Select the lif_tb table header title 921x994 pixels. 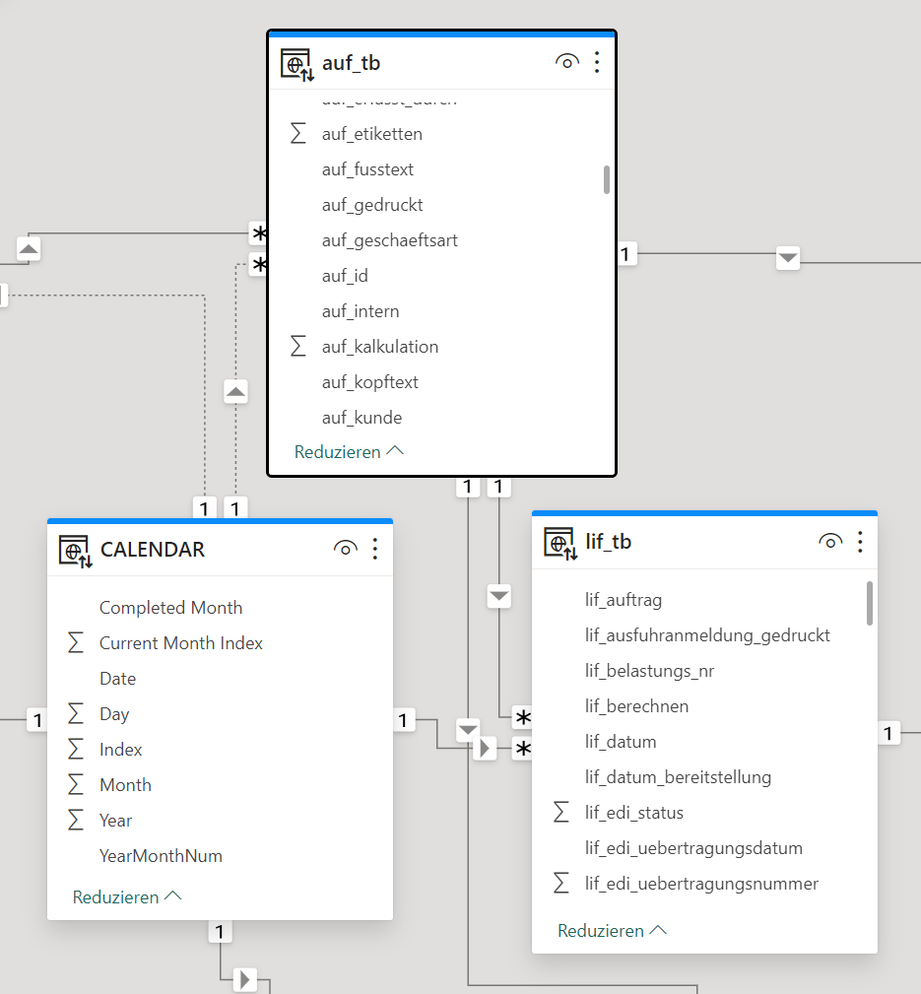coord(609,542)
